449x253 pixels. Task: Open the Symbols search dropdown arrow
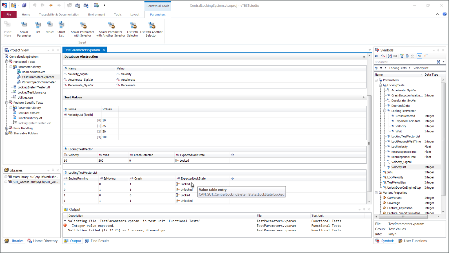[x=443, y=62]
